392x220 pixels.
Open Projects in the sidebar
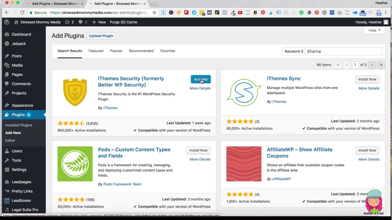point(19,93)
